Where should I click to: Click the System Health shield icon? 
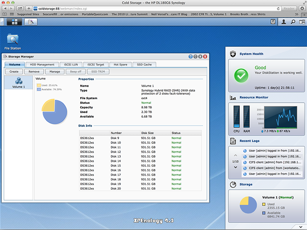click(233, 54)
